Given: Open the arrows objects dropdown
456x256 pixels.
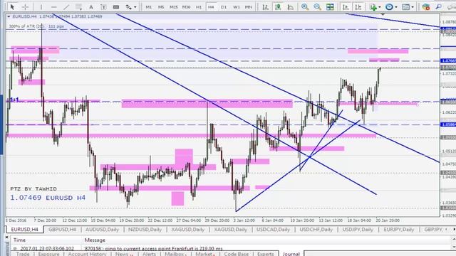Looking at the screenshot, I should [x=130, y=6].
